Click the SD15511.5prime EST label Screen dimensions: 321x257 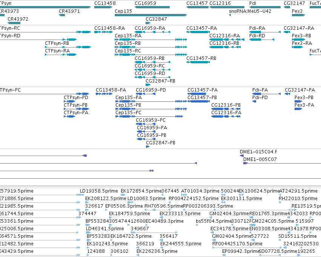tap(298, 236)
